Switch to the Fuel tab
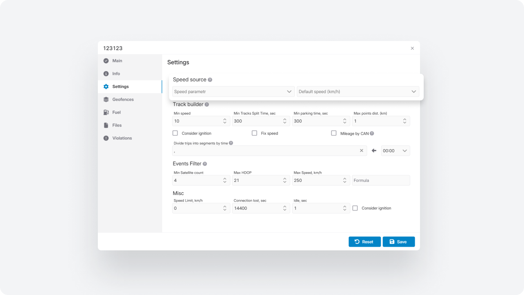The height and width of the screenshot is (295, 524). (117, 112)
